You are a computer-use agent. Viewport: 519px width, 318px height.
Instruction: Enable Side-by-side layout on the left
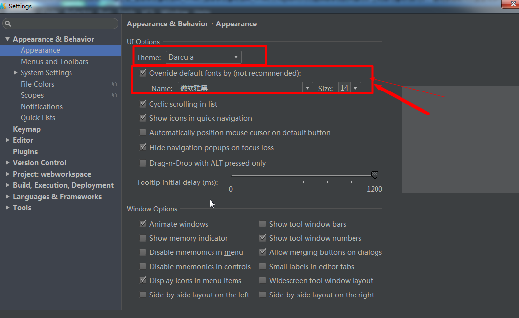pos(142,295)
